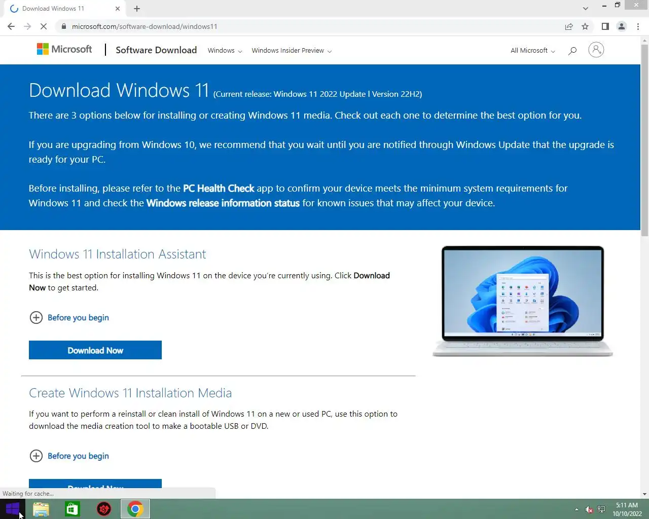Open the Chrome side panel icon
Image resolution: width=649 pixels, height=519 pixels.
tap(605, 26)
